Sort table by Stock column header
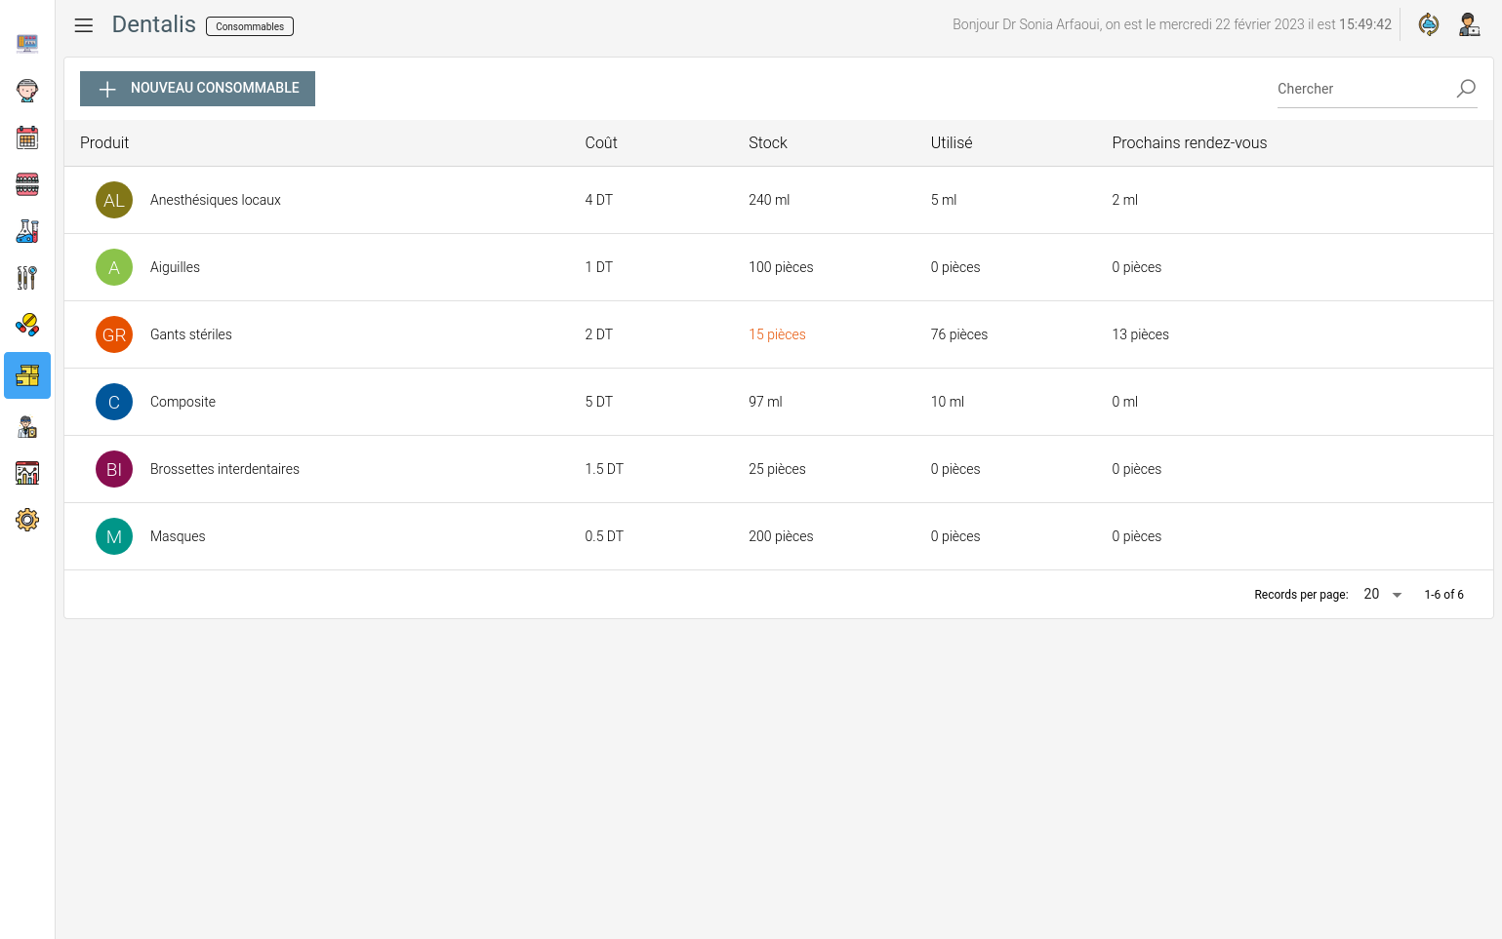The height and width of the screenshot is (939, 1502). pos(767,143)
